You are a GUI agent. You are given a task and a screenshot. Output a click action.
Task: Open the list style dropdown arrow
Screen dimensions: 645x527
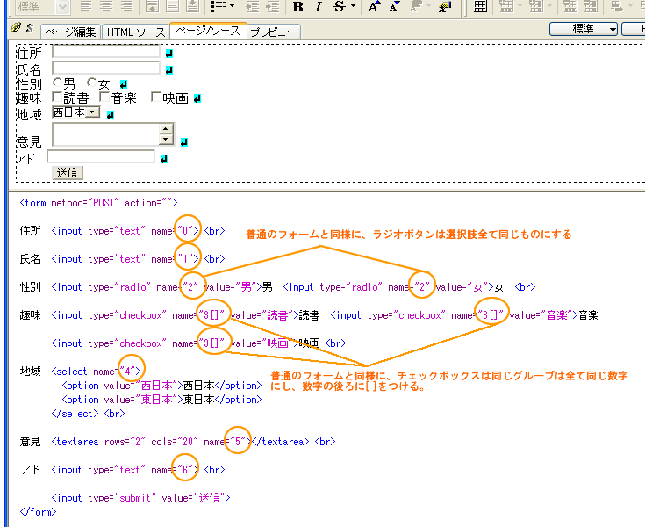[x=232, y=6]
